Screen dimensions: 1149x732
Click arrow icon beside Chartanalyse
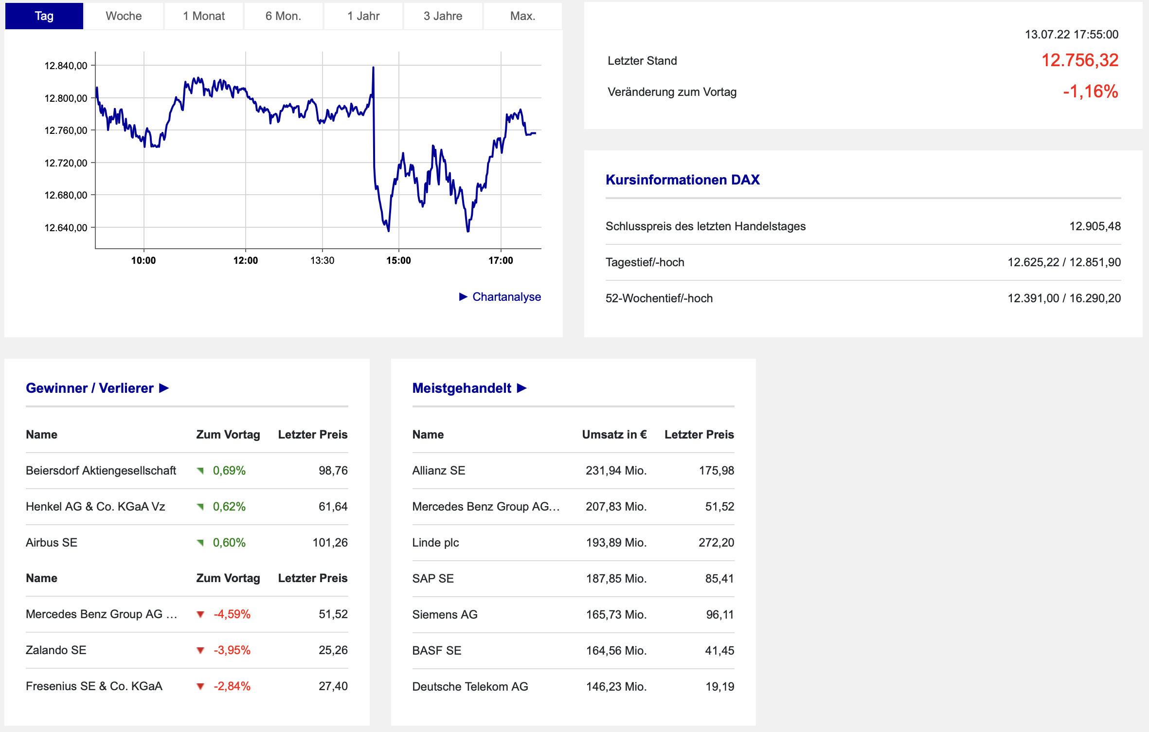point(463,297)
